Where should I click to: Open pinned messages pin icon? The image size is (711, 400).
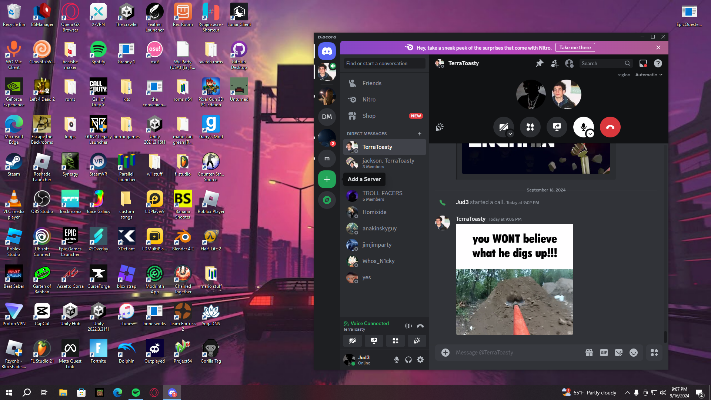pyautogui.click(x=540, y=63)
